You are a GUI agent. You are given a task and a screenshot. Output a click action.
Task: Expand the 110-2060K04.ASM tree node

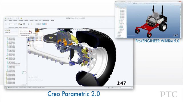tap(5, 74)
